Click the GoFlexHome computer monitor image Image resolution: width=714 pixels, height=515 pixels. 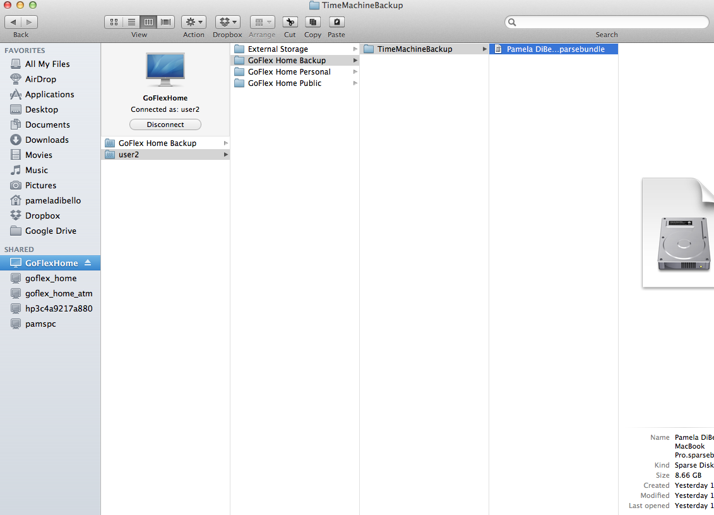coord(165,70)
